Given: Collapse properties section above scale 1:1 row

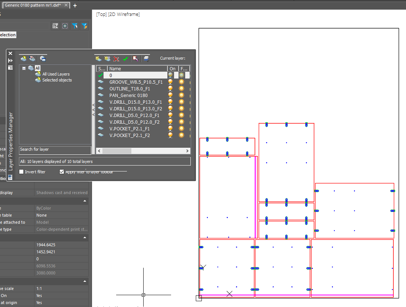Looking at the screenshot, I should tap(85, 281).
